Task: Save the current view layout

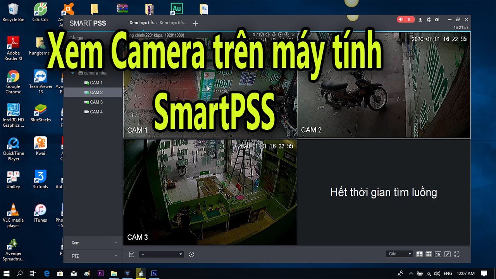Action: tap(132, 254)
